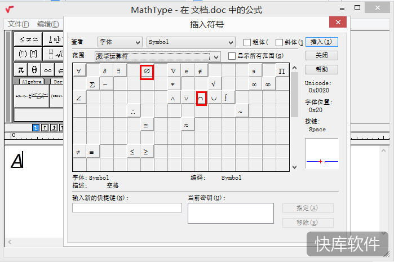Select the therefore ∴ symbol

pos(134,111)
